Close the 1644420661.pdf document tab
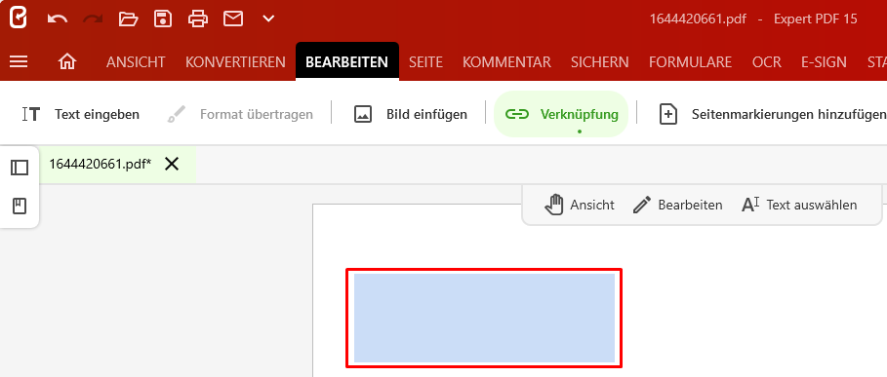Screen dimensions: 887x377 click(x=172, y=165)
